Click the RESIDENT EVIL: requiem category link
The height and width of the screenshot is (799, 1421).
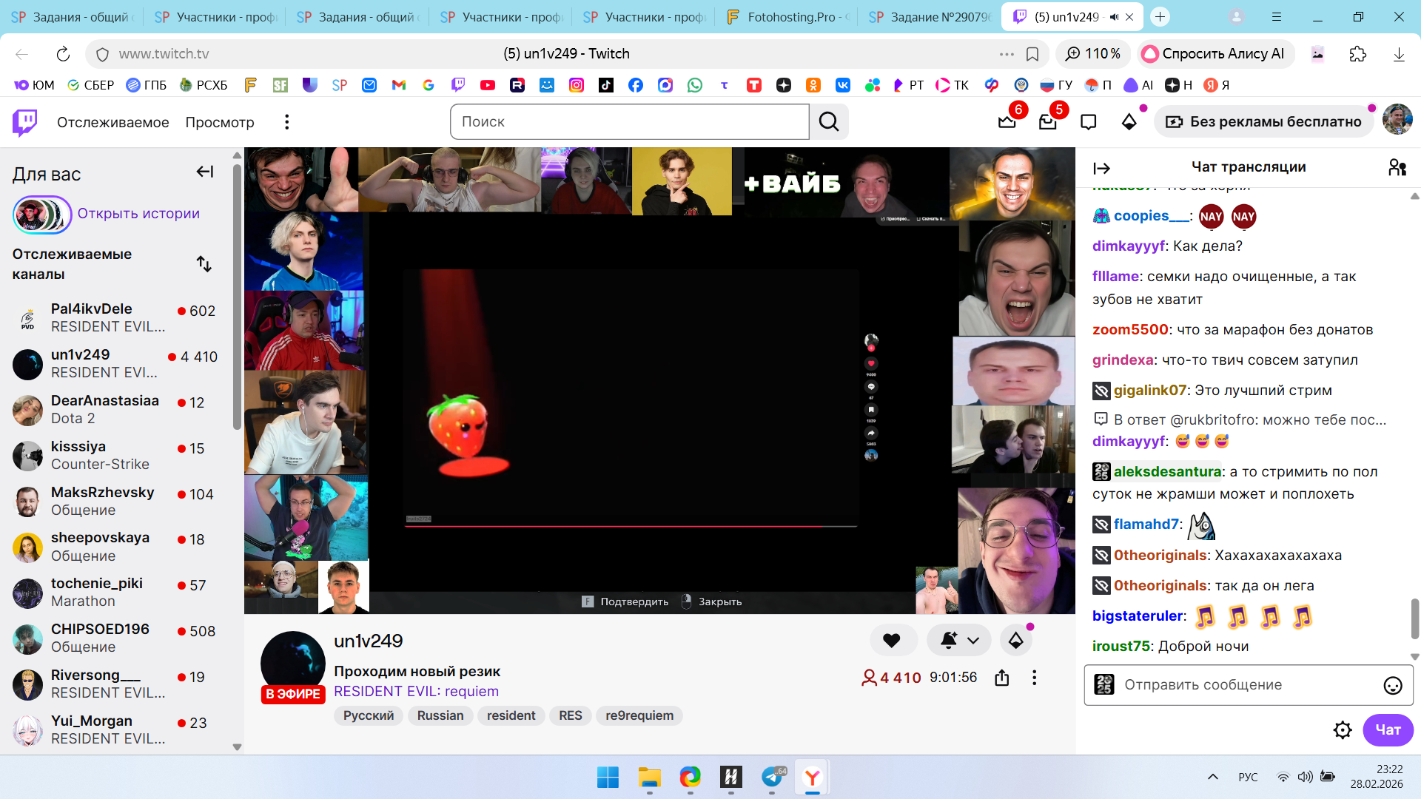tap(416, 691)
